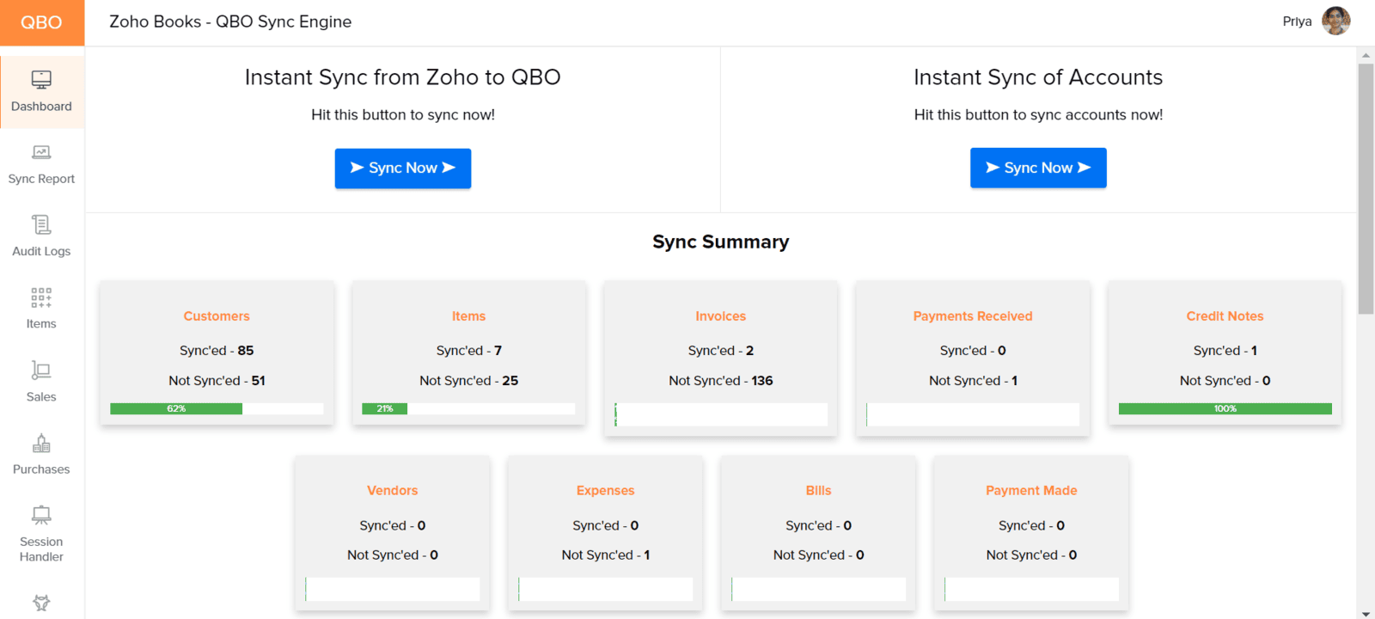Click the Payments Received progress bar

pos(973,414)
